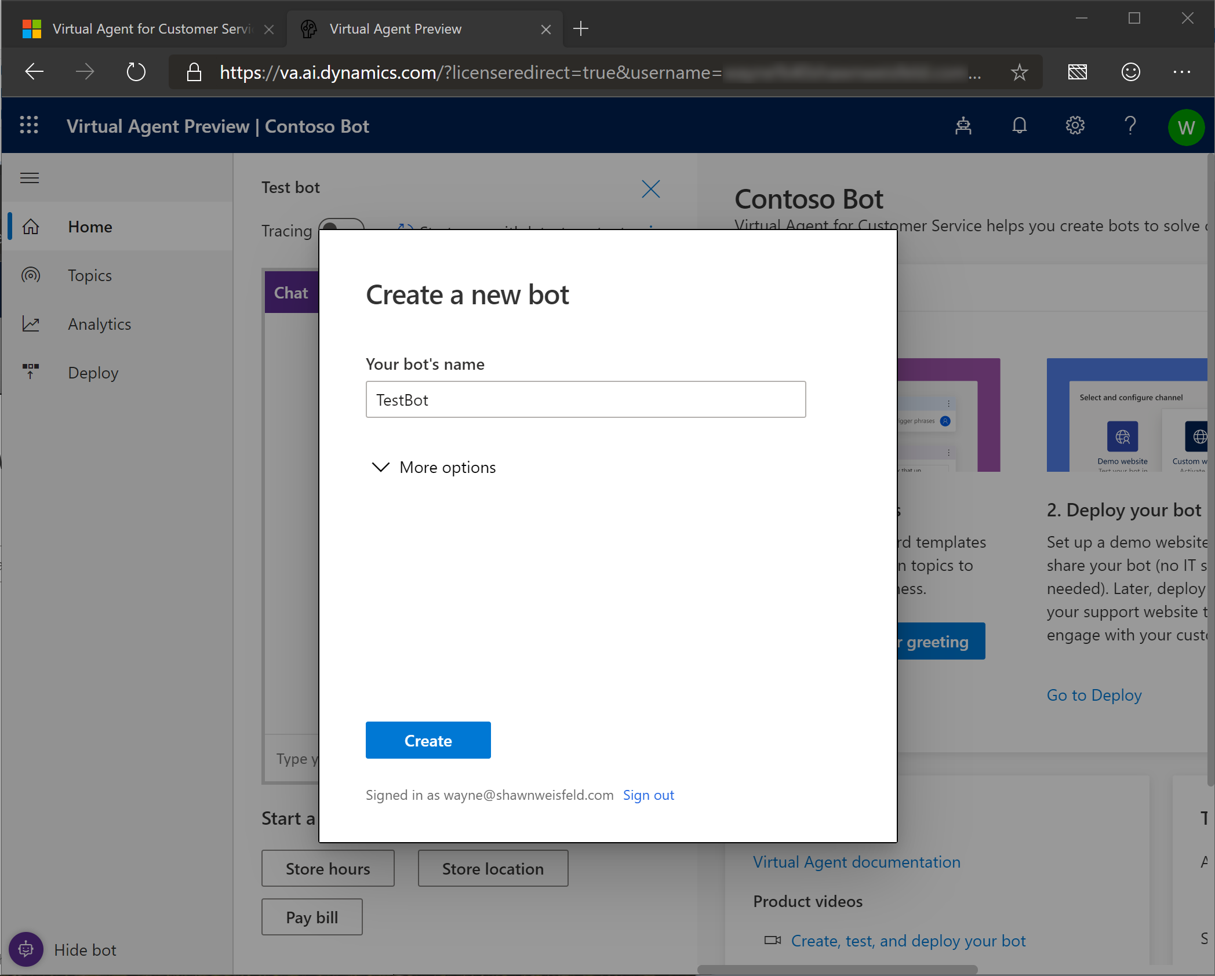
Task: Open the notifications bell
Action: tap(1019, 125)
